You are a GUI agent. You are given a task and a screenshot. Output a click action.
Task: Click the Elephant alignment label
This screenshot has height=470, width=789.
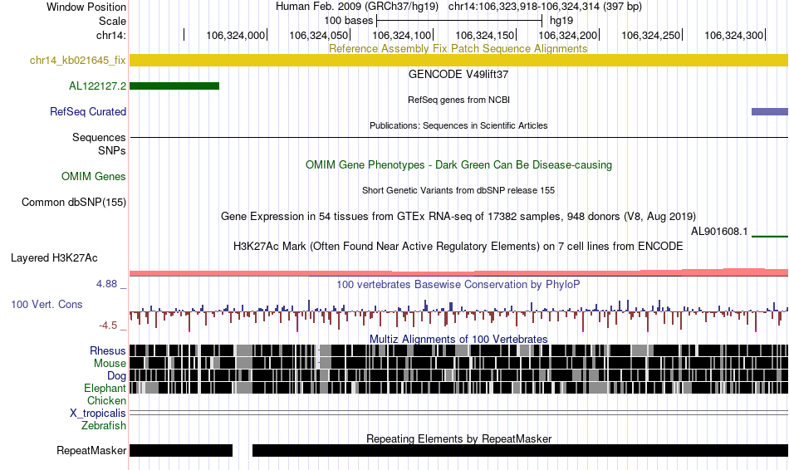(x=105, y=389)
